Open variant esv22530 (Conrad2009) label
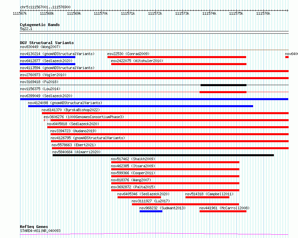 tap(128, 54)
